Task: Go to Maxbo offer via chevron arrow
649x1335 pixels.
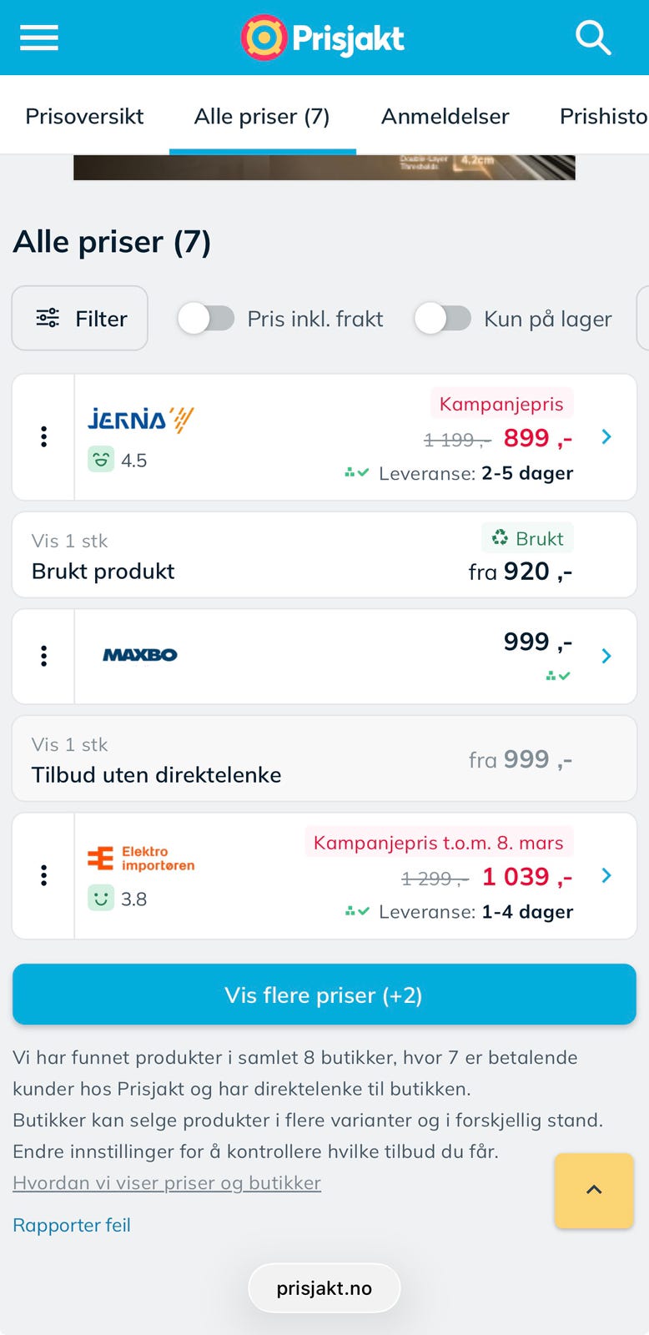Action: [x=606, y=656]
